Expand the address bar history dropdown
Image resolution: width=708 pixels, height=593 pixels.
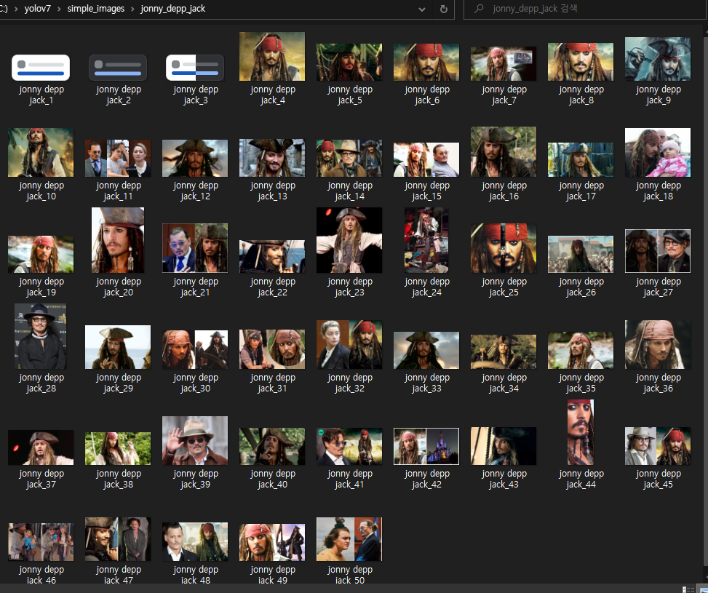coord(422,9)
